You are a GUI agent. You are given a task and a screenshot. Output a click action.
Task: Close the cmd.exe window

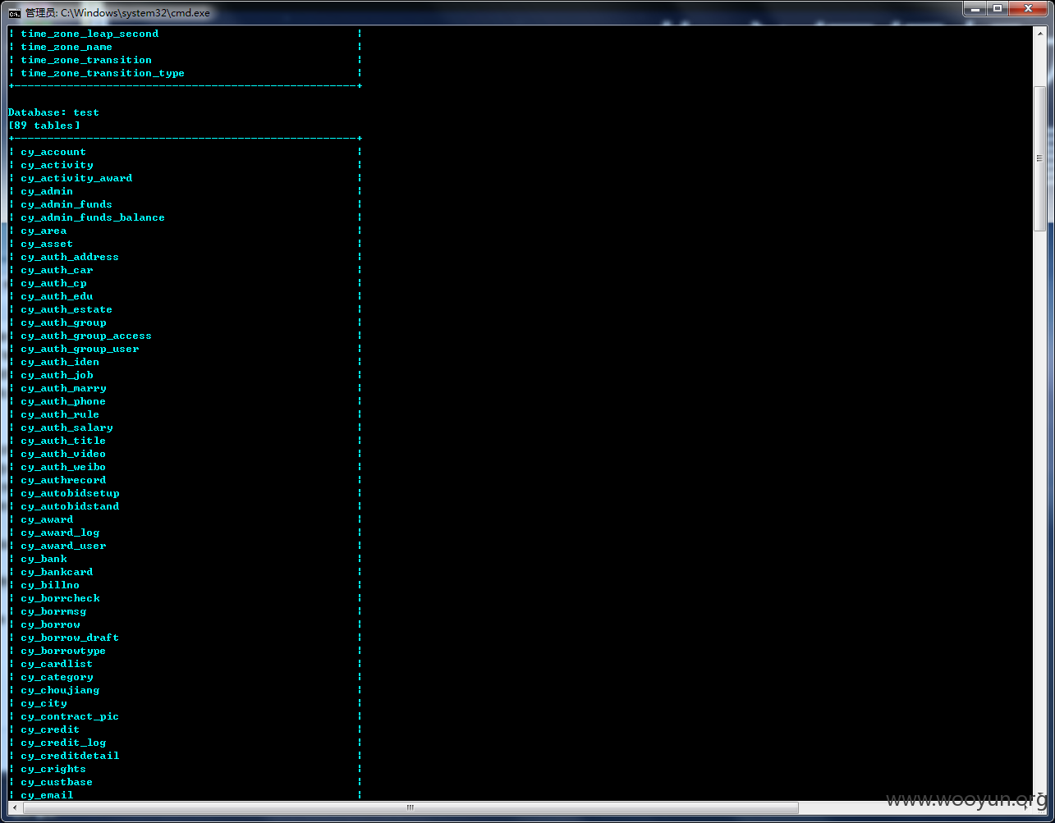(x=1027, y=8)
